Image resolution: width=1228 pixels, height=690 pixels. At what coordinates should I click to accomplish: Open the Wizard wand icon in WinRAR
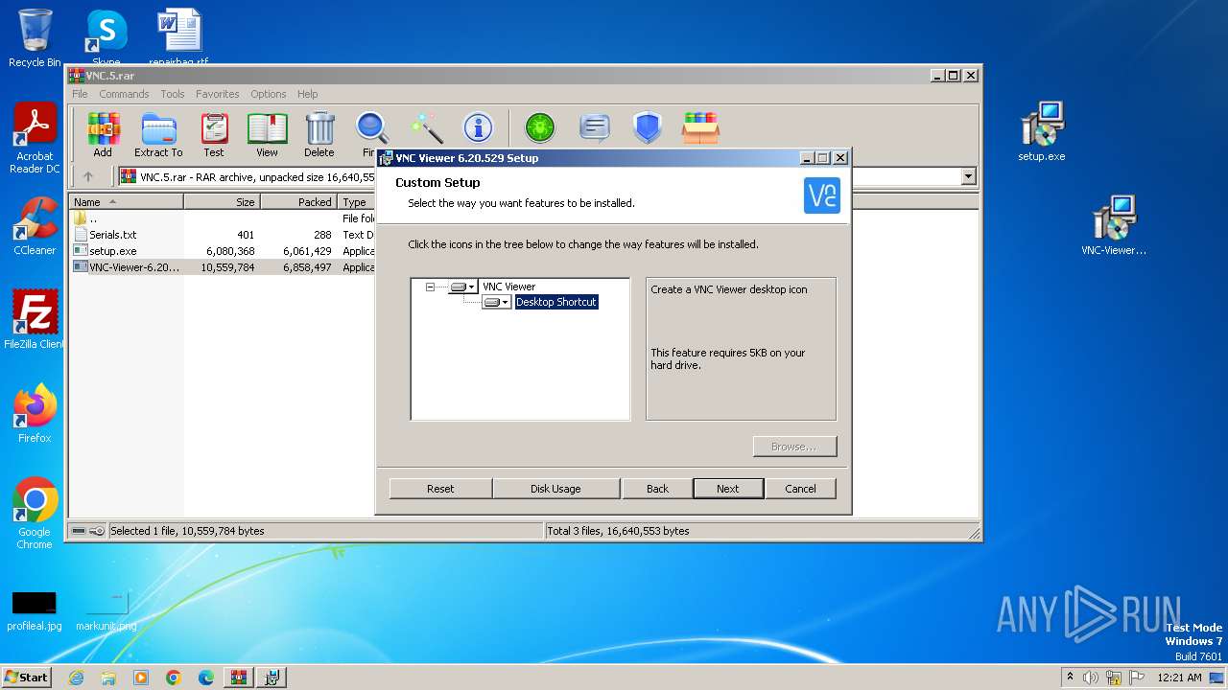point(426,127)
